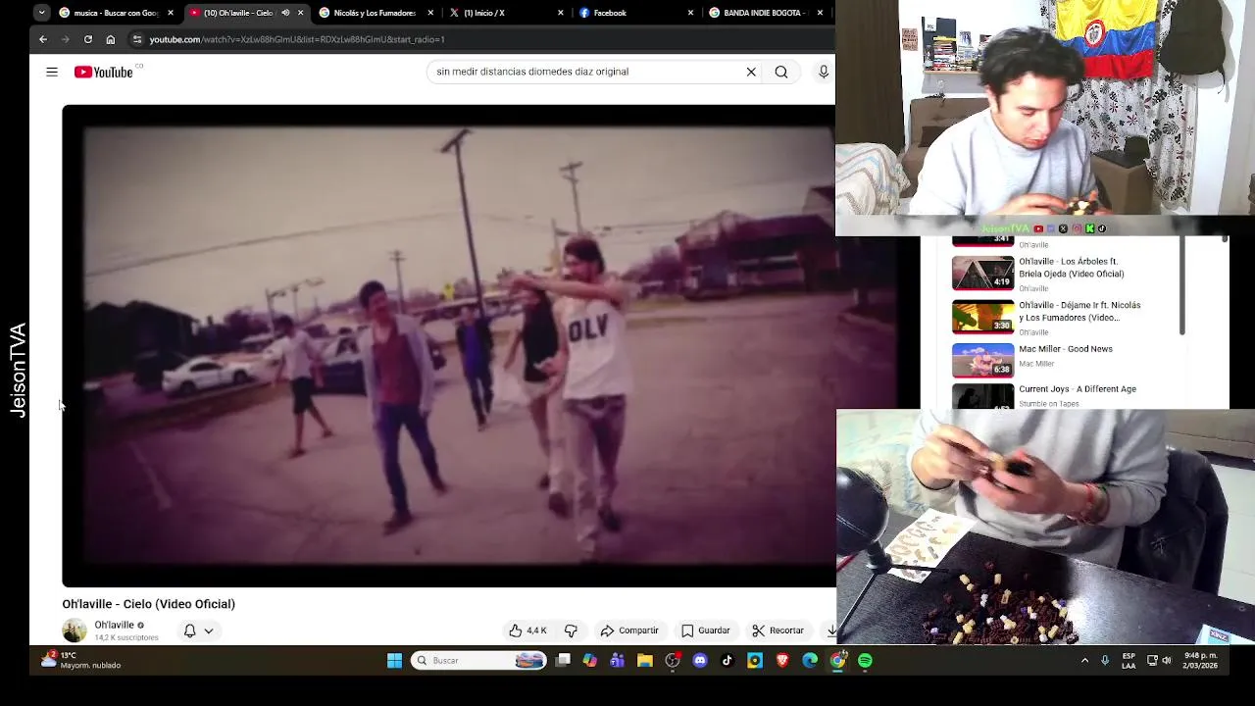Open the clock showing 9:48 p. m.

point(1201,660)
